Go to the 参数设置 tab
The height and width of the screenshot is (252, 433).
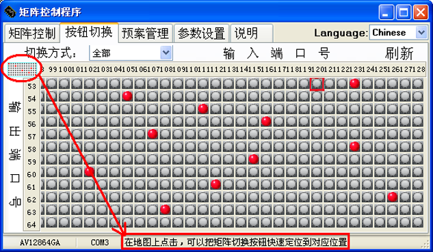pos(202,33)
